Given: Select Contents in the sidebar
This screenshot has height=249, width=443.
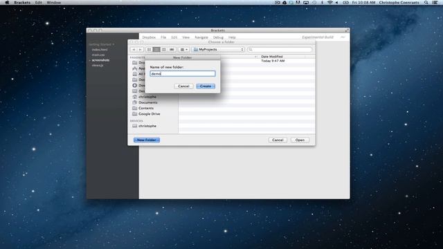Looking at the screenshot, I should (x=146, y=108).
